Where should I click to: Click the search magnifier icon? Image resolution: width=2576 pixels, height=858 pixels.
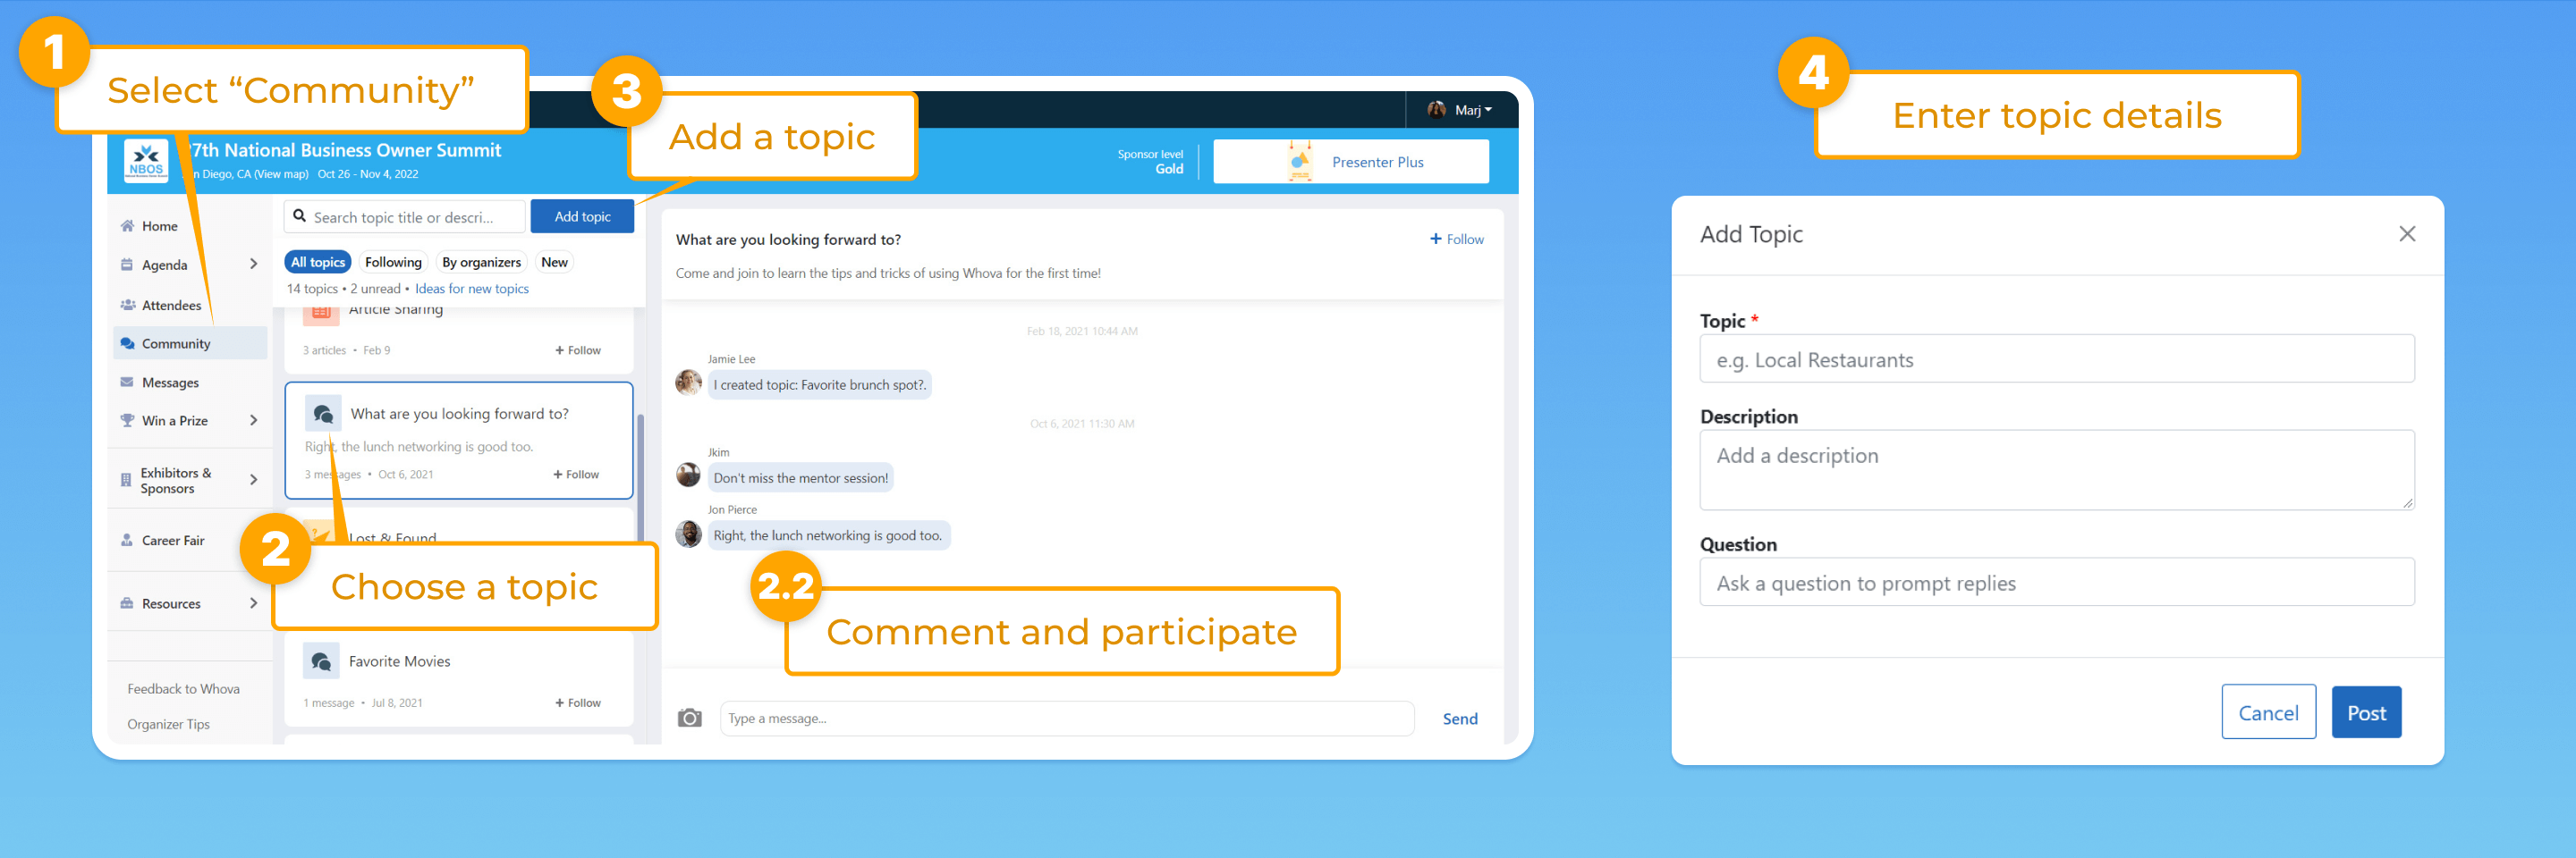[299, 215]
